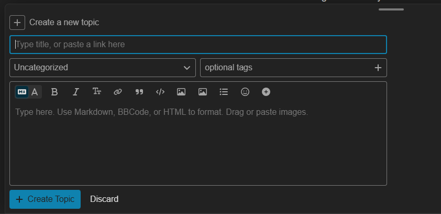Toggle bold formatting in the composer
This screenshot has height=214, width=441.
54,92
